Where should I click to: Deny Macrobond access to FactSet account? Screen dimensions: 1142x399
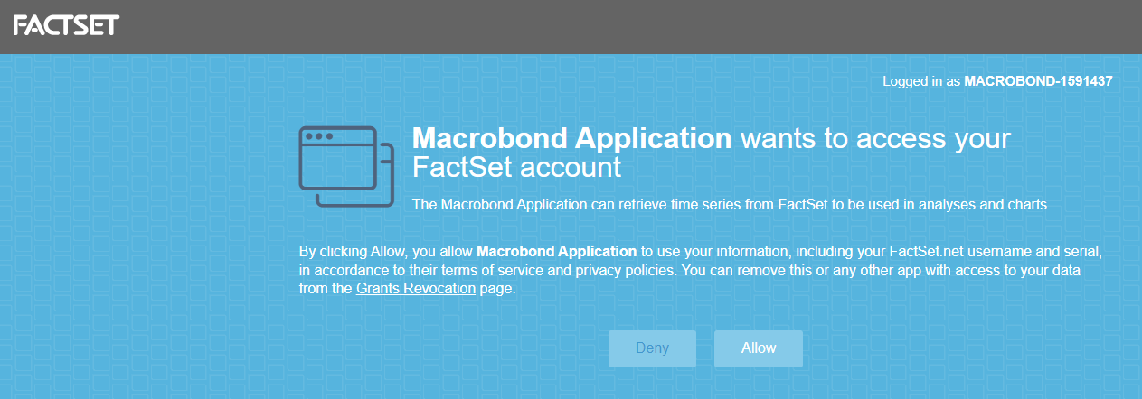click(x=652, y=348)
